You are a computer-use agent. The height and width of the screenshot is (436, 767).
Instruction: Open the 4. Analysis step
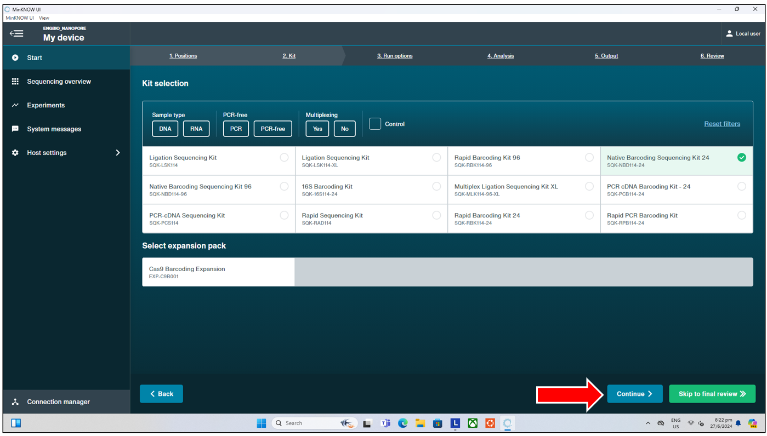(x=501, y=56)
